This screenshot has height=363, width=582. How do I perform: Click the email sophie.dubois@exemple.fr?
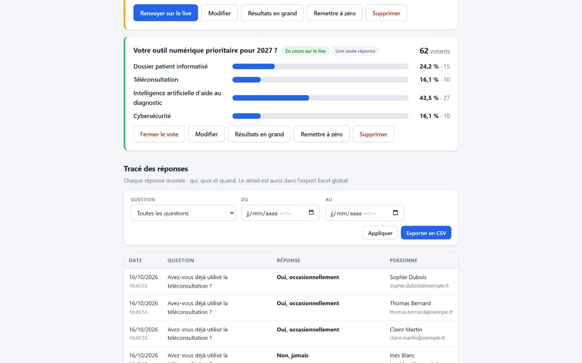[419, 286]
